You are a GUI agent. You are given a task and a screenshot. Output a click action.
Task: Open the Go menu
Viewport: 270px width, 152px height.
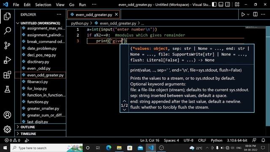[71, 5]
